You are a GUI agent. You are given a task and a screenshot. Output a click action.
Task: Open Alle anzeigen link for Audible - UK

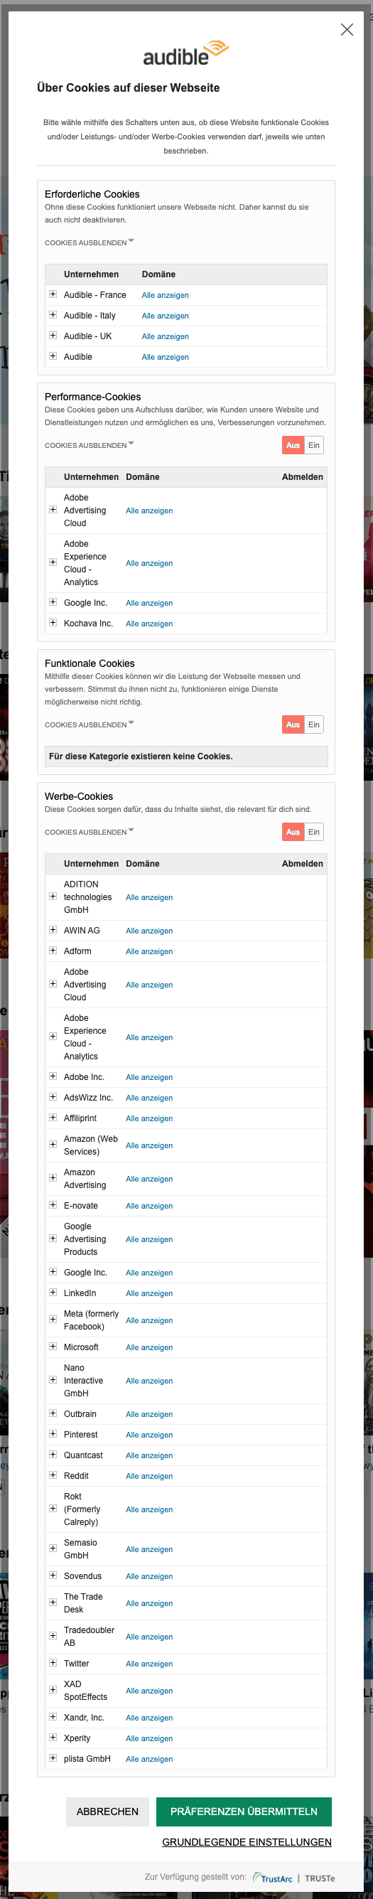pyautogui.click(x=165, y=336)
